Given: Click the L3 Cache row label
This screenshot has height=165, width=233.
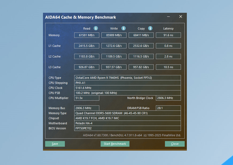Looking at the screenshot, I should [54, 67].
